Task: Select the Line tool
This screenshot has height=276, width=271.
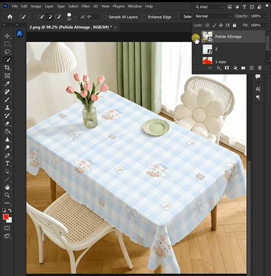Action: click(x=7, y=179)
